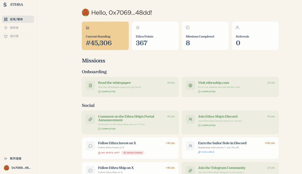Click the #45,306 standing value
Image resolution: width=302 pixels, height=174 pixels.
99,43
